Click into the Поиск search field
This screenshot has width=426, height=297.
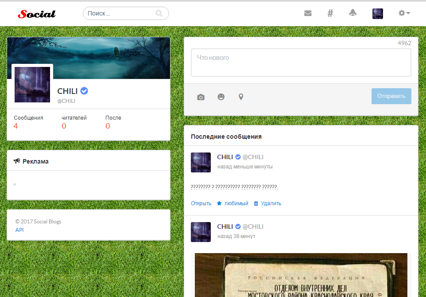tap(120, 13)
